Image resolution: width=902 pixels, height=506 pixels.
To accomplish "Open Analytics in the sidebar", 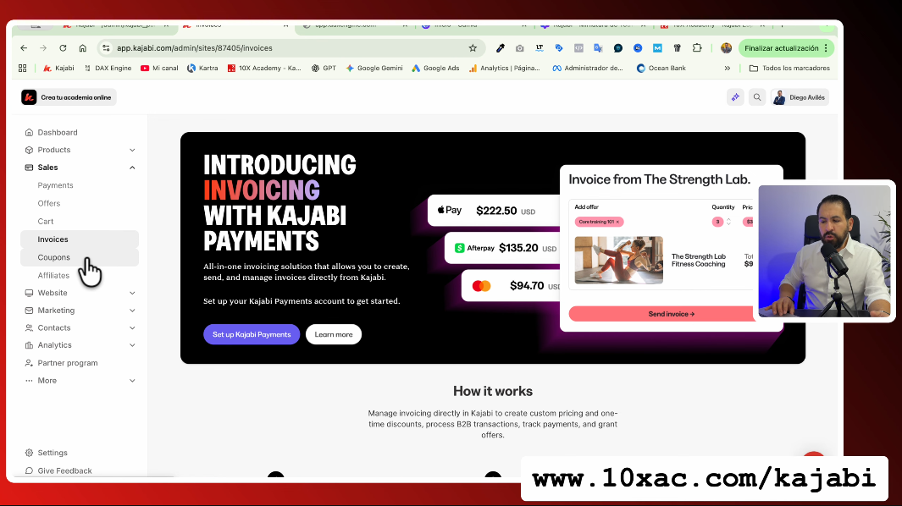I will coord(55,345).
